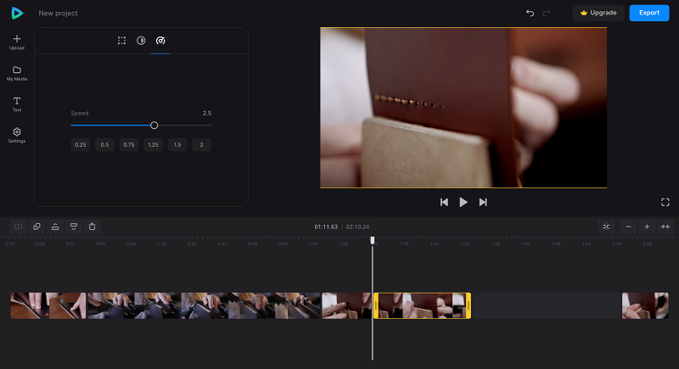Screen dimensions: 679x369
Task: Open My Media folder
Action: click(17, 74)
